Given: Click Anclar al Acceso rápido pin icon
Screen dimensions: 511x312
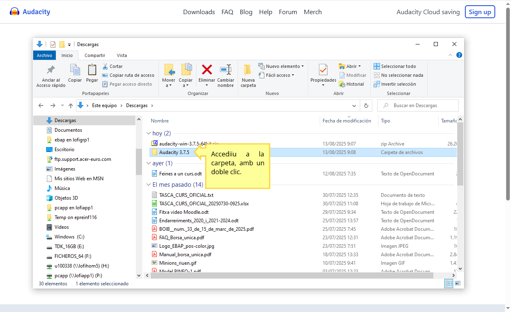Looking at the screenshot, I should pyautogui.click(x=51, y=70).
